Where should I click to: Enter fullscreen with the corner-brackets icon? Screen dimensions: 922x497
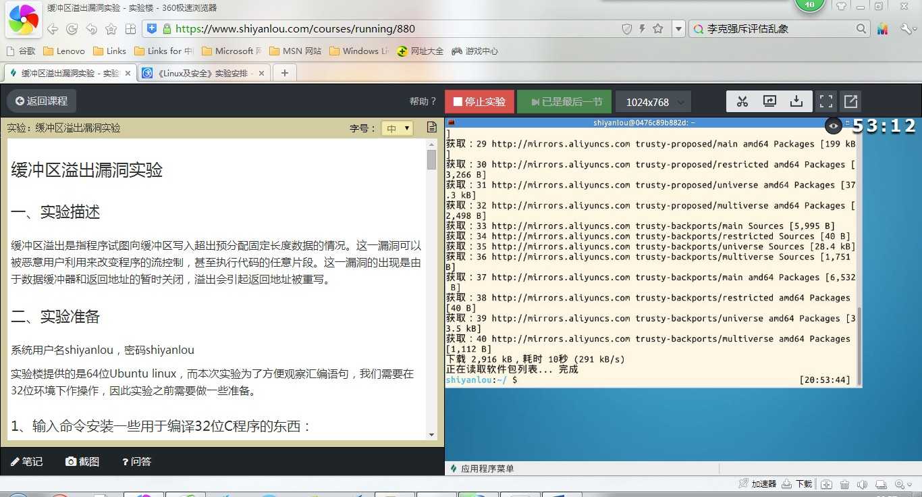pyautogui.click(x=826, y=101)
